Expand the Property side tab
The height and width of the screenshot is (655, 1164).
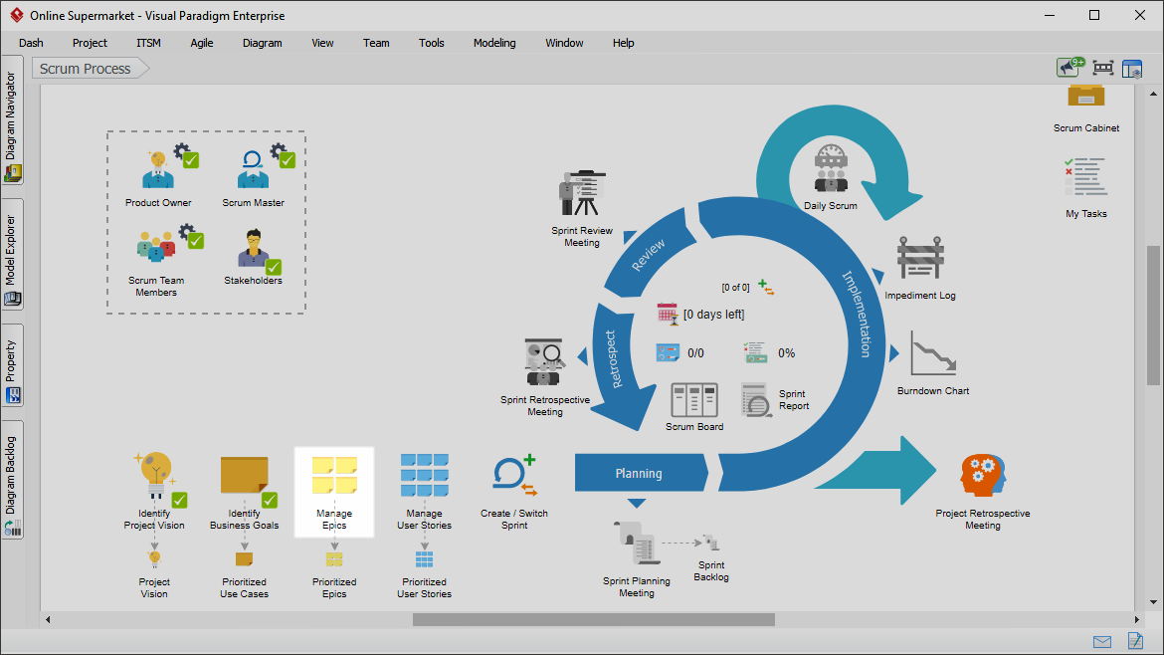point(12,365)
